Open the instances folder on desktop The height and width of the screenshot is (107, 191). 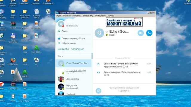click(25, 37)
